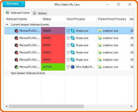Click 'explorer.exe' in the highlighted row

[x=111, y=31]
